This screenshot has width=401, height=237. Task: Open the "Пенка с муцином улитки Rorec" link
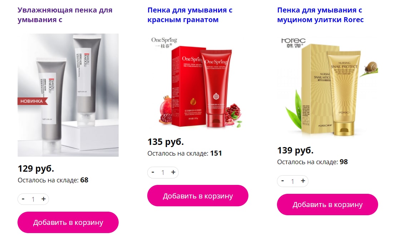[320, 15]
